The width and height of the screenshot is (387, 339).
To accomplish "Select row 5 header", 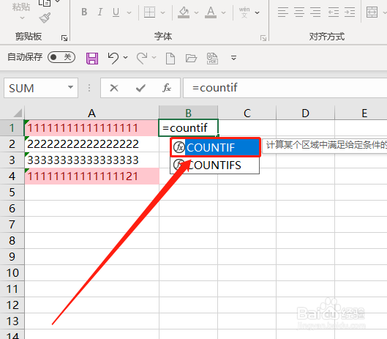I will pos(12,193).
